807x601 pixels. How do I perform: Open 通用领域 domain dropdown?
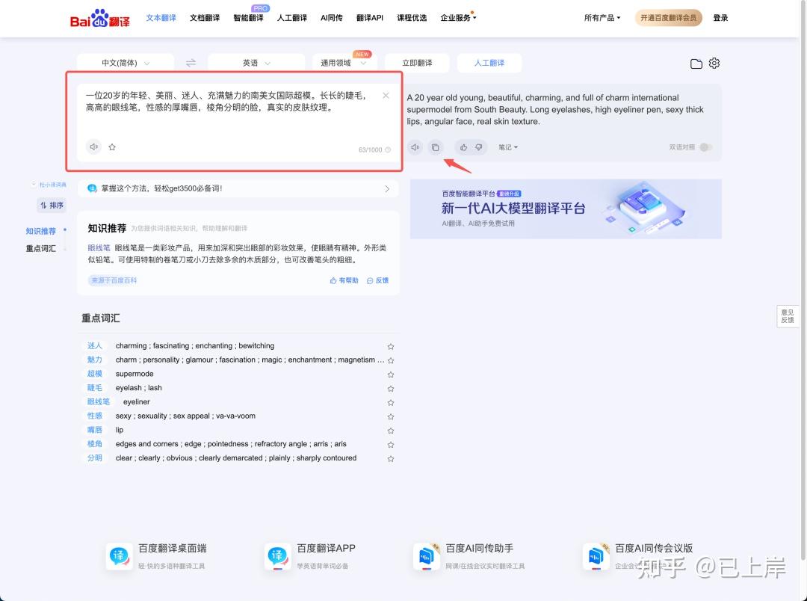(344, 63)
